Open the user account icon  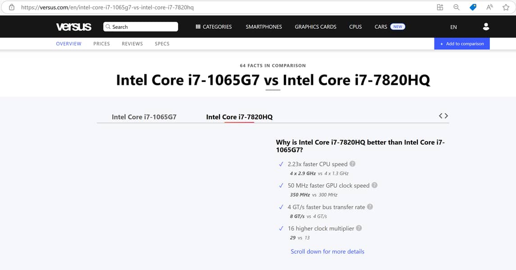click(486, 27)
